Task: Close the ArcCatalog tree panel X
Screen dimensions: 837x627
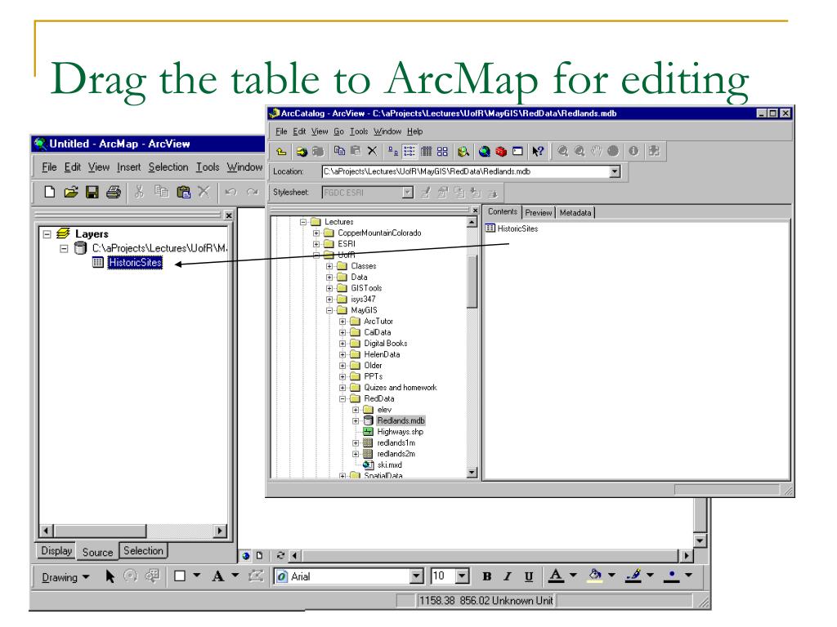Action: 475,211
